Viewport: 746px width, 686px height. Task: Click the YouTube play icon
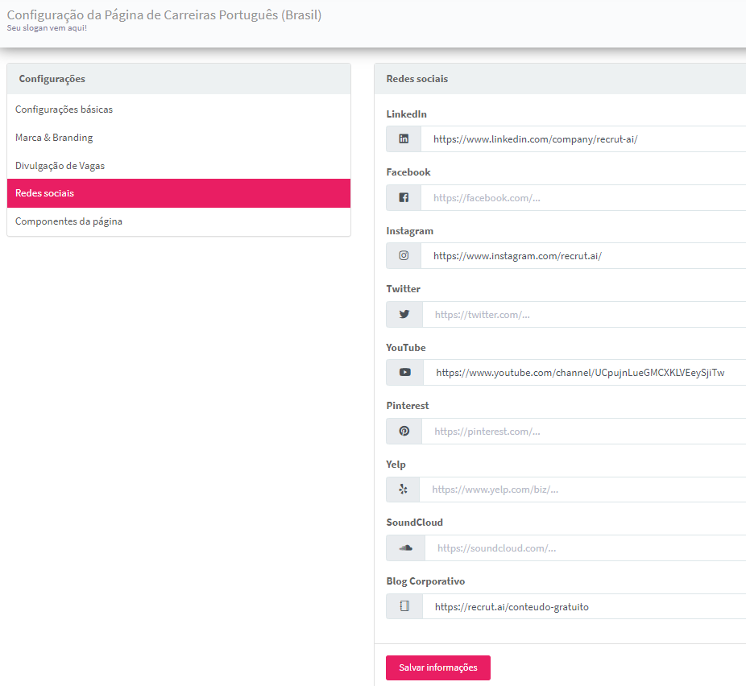click(405, 372)
